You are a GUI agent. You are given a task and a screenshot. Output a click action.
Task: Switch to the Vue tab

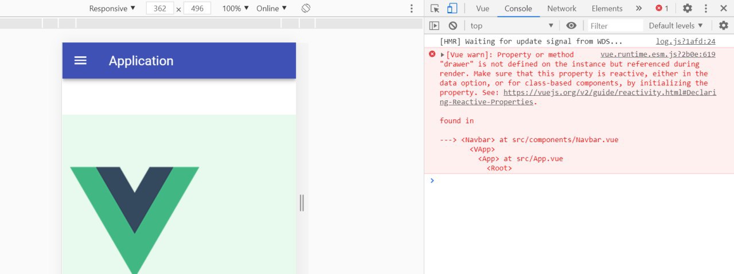482,9
